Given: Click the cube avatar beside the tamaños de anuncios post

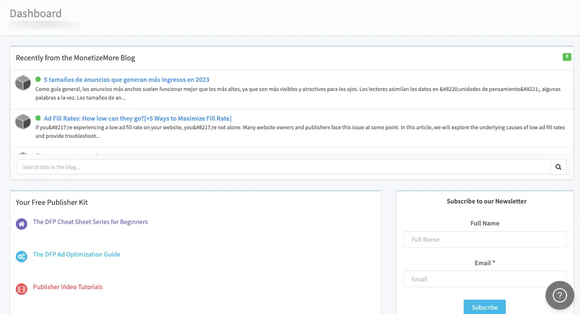Looking at the screenshot, I should (x=23, y=83).
